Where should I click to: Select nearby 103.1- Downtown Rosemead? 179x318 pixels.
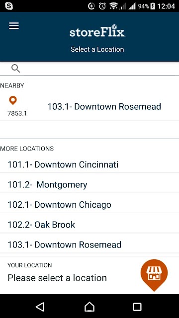[x=89, y=107]
